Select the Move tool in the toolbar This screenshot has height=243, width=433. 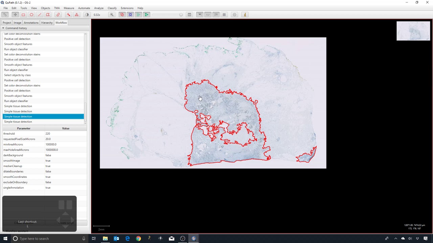click(x=15, y=15)
